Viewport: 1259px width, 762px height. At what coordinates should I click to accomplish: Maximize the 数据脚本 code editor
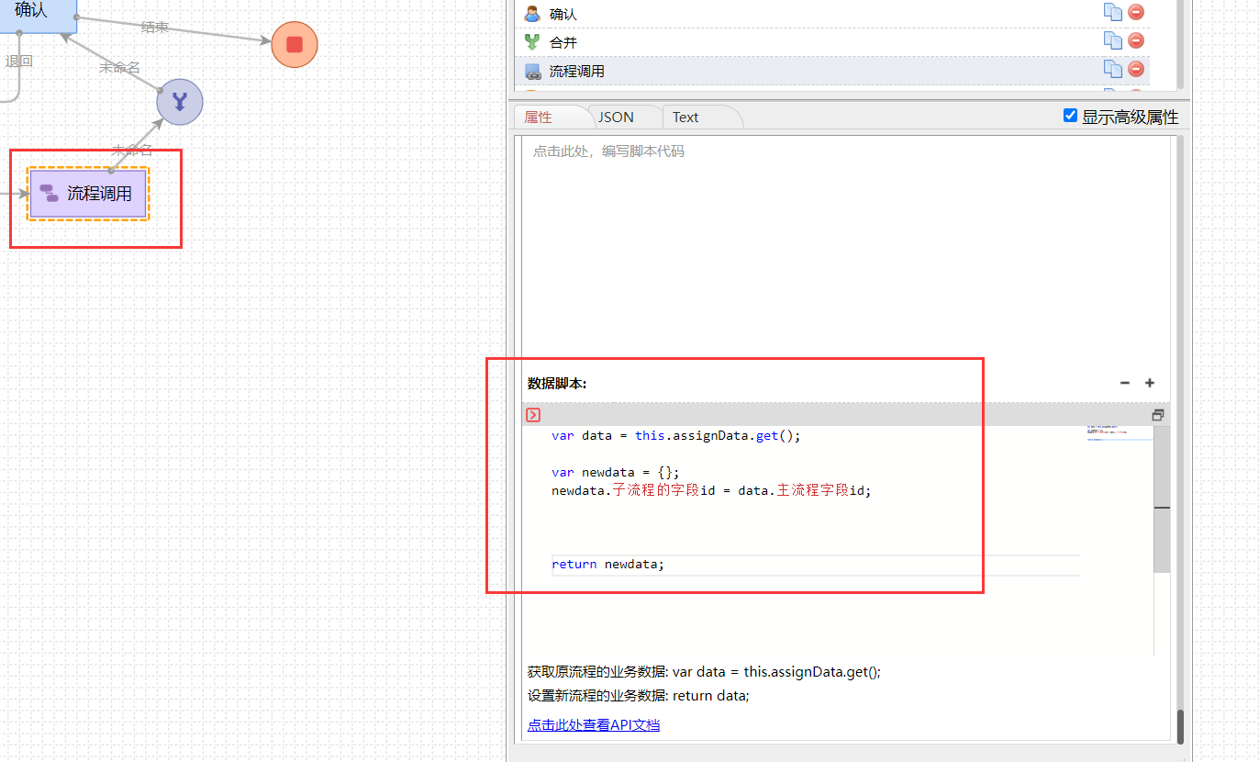click(x=1158, y=415)
